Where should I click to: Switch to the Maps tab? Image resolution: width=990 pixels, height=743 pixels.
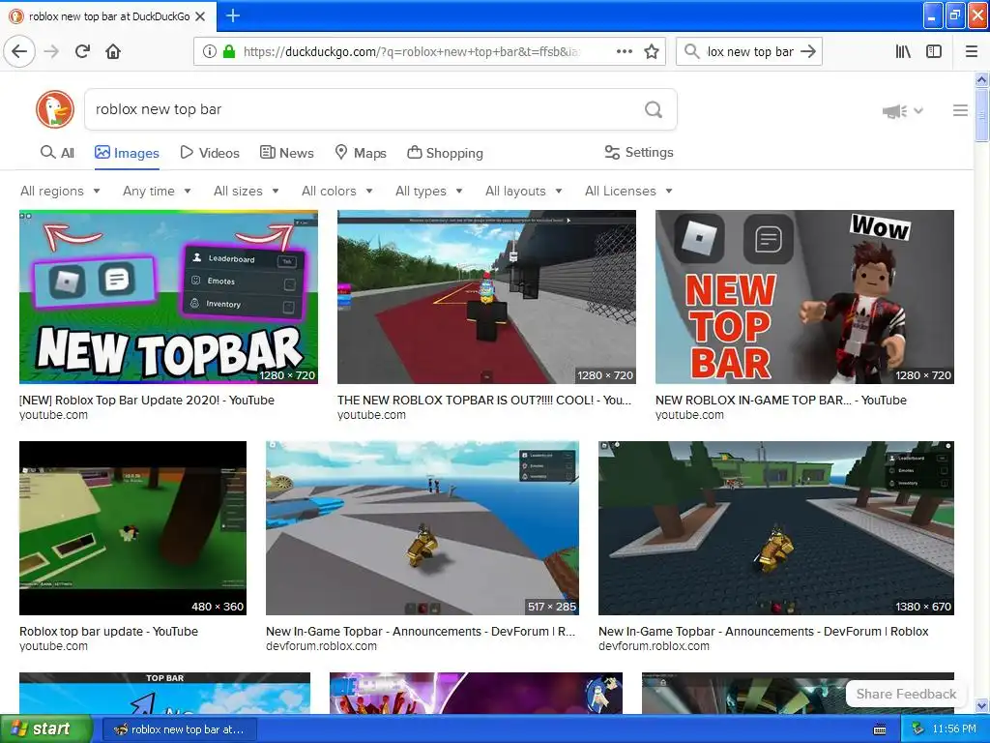tap(361, 153)
